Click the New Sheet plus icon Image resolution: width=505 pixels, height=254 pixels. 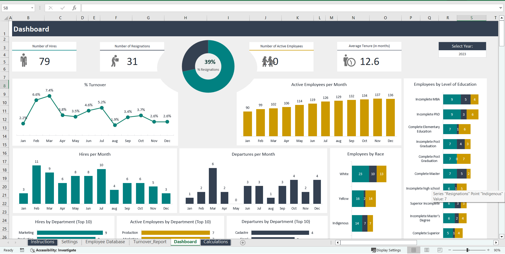[x=243, y=243]
